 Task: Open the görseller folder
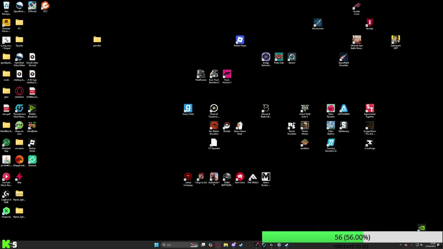97,41
